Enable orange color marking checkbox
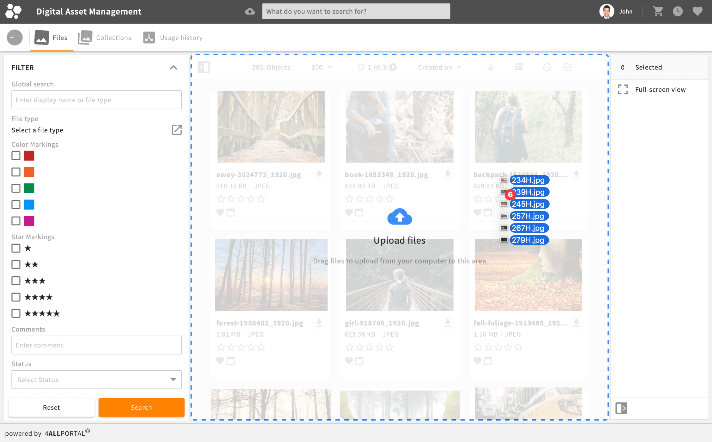The width and height of the screenshot is (712, 442). pyautogui.click(x=16, y=172)
